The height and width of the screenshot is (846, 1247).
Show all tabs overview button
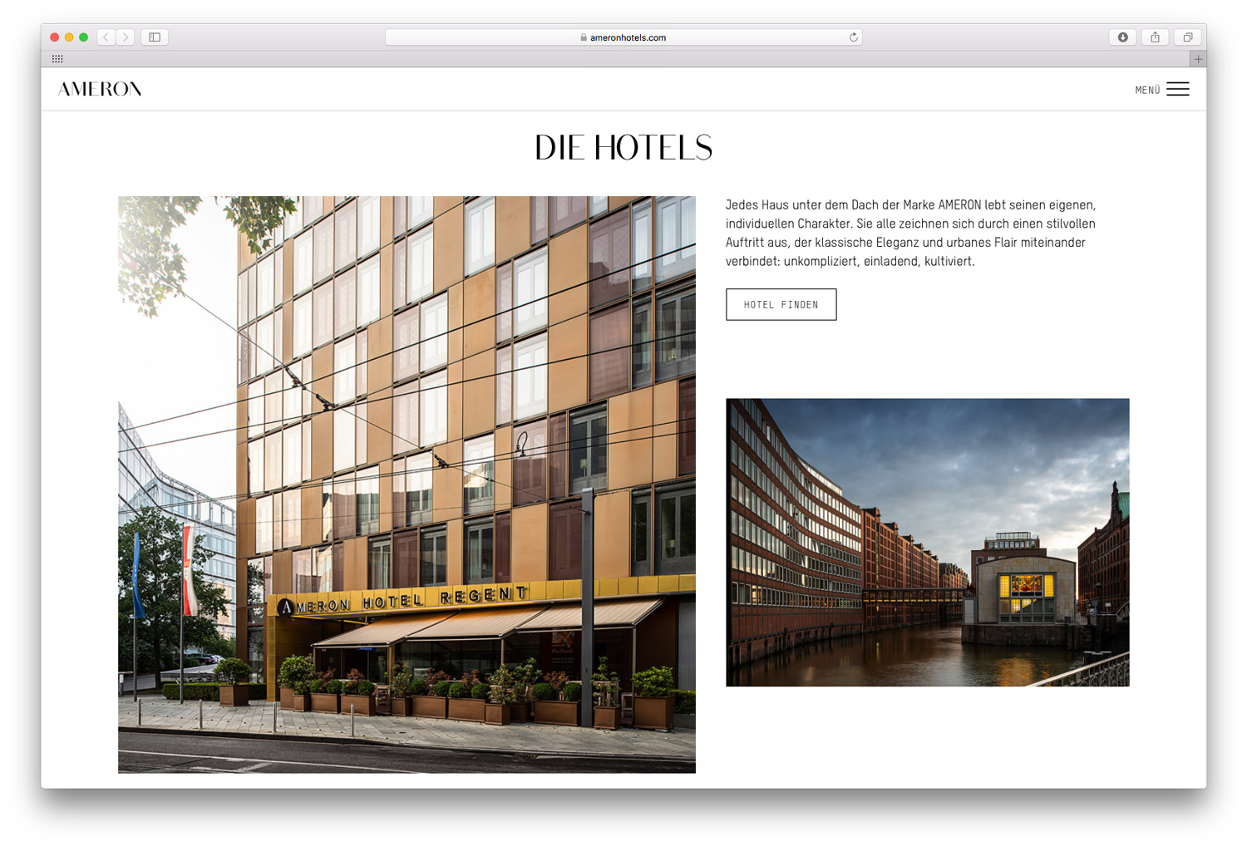pyautogui.click(x=1188, y=37)
